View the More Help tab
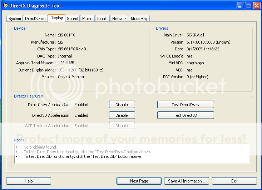 tap(139, 19)
